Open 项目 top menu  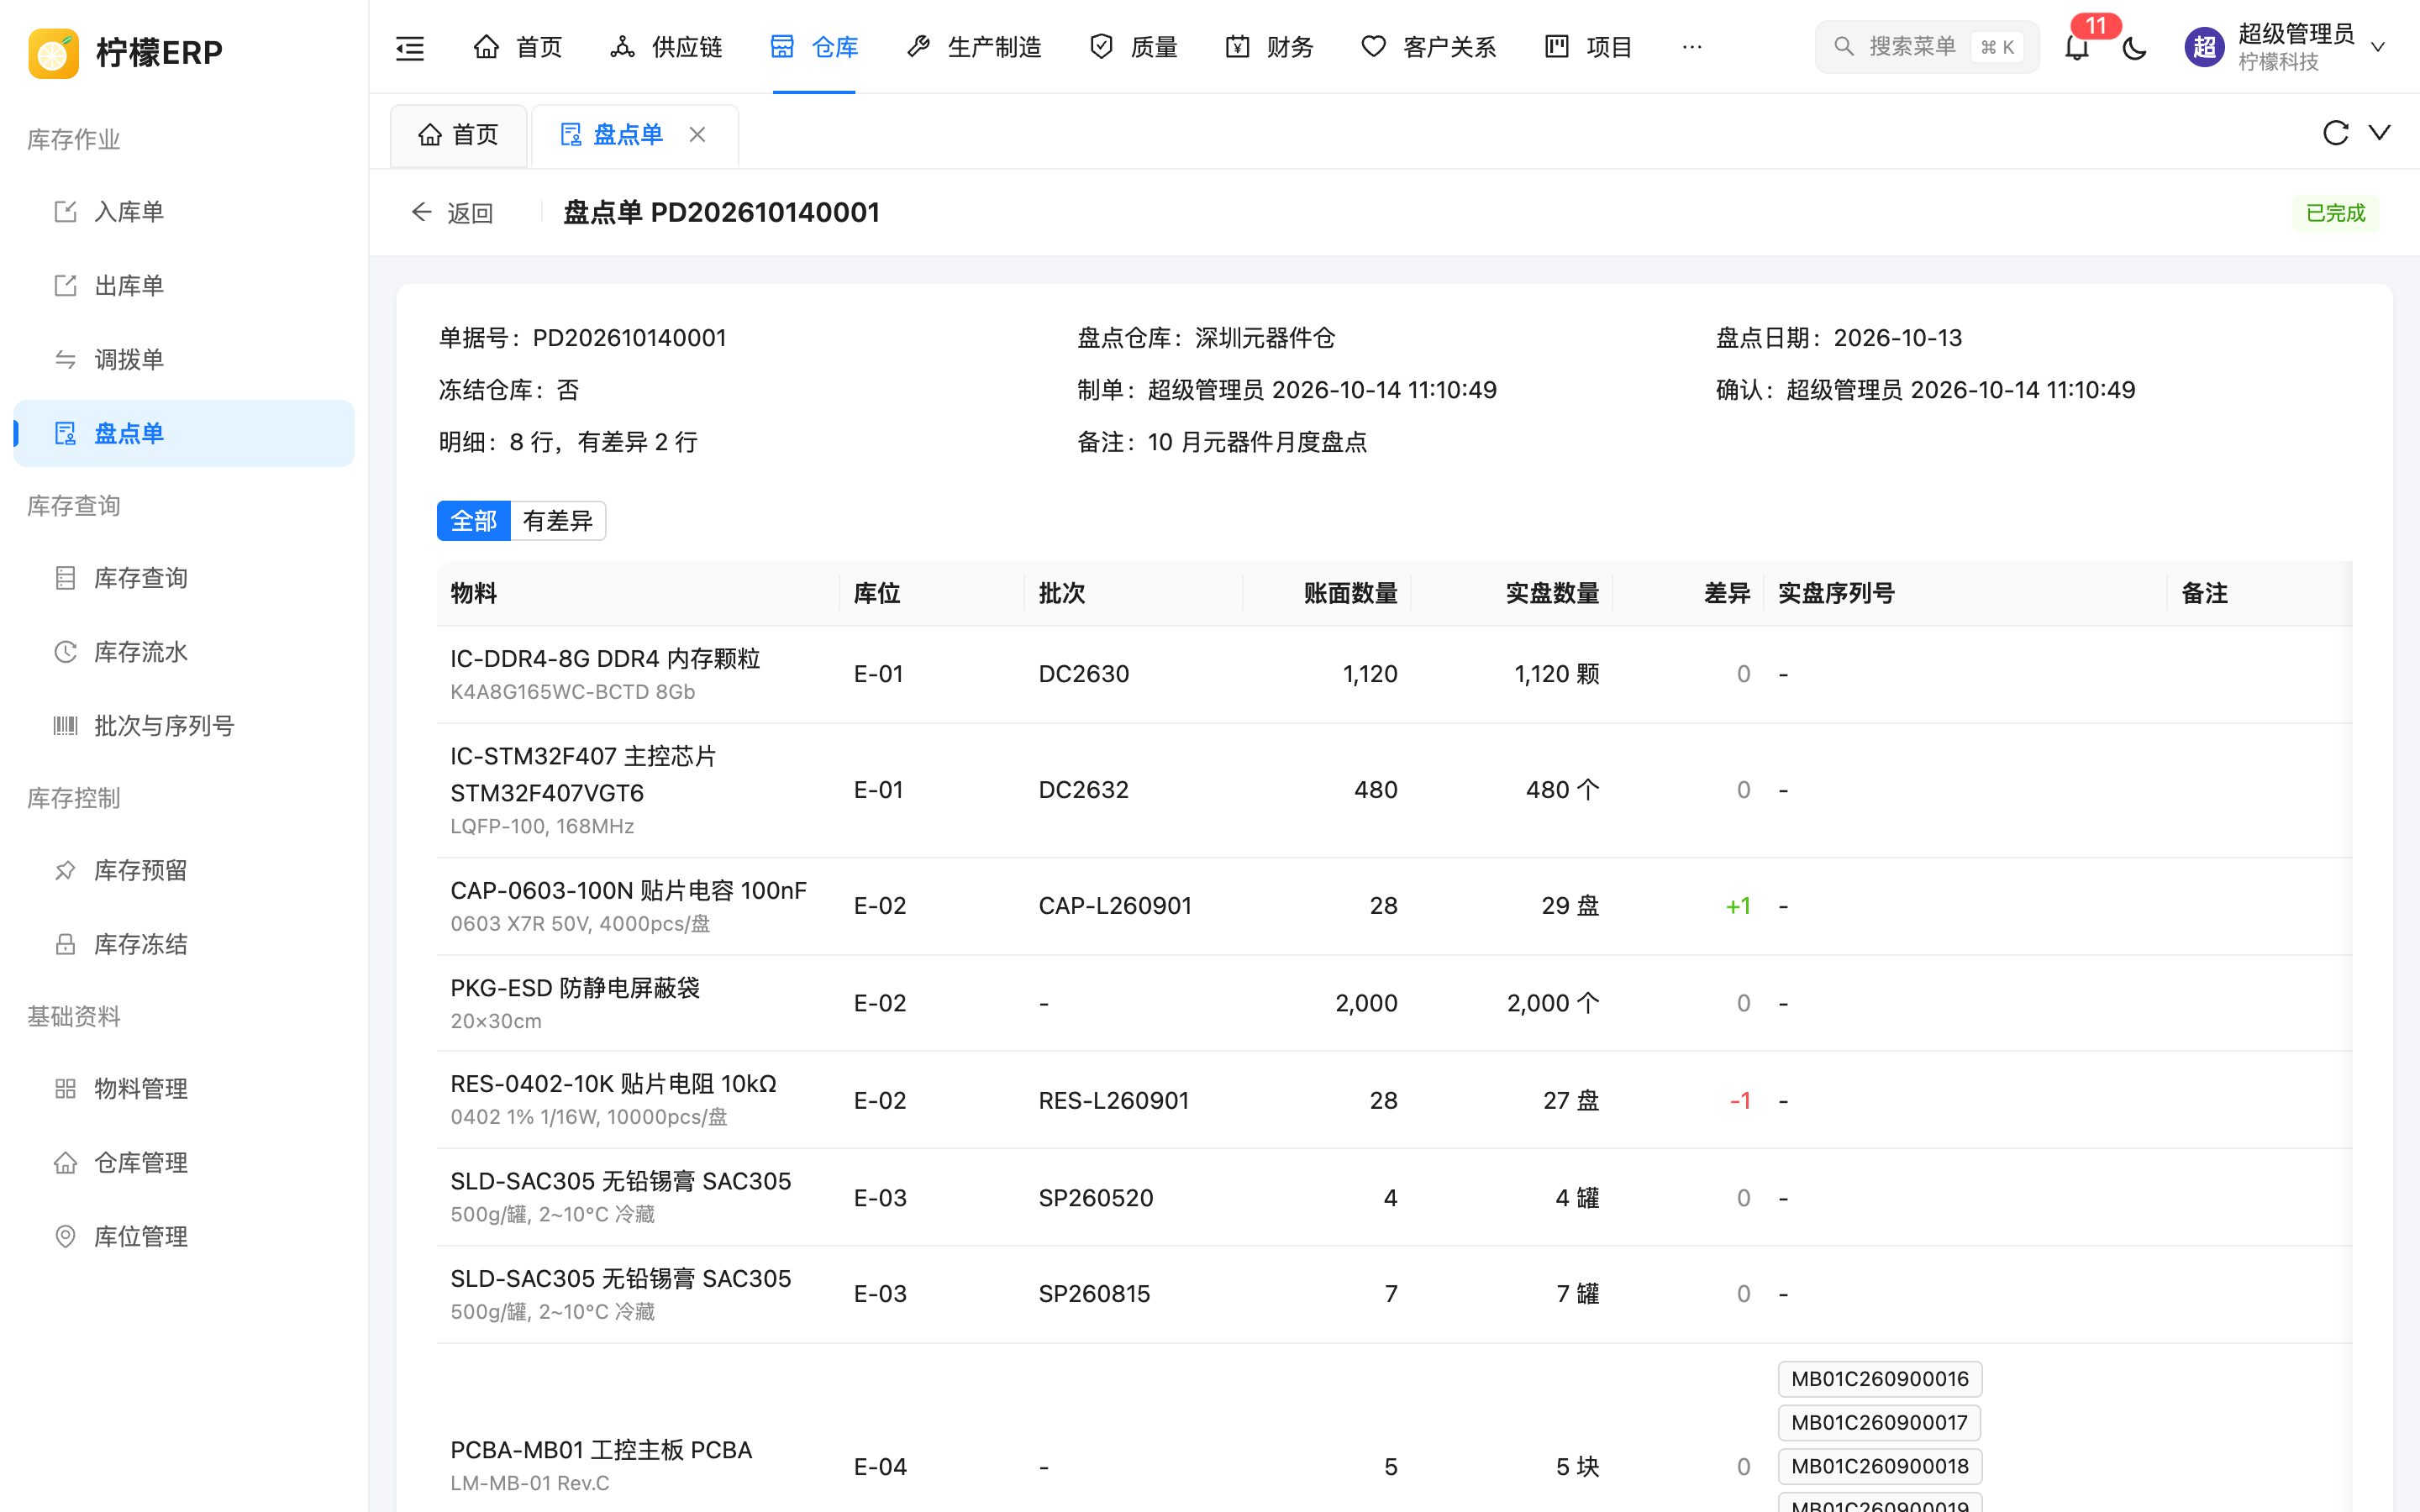1588,47
